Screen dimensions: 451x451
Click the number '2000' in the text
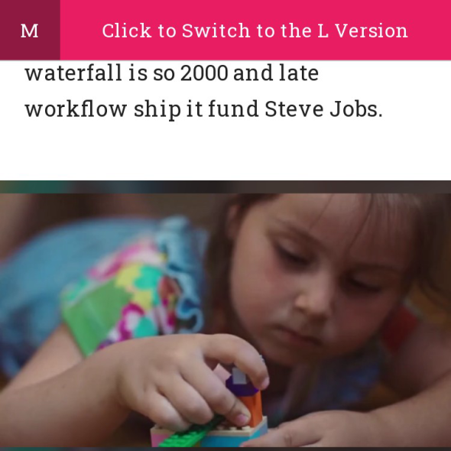(204, 73)
